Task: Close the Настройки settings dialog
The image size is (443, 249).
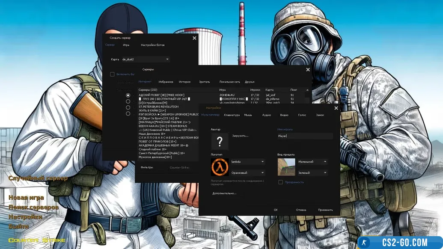Action: (336, 108)
